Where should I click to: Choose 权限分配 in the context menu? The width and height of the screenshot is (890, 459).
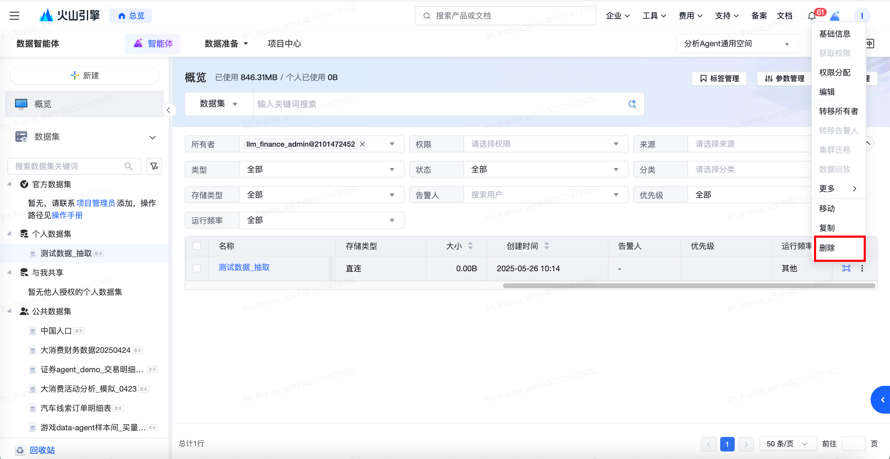[834, 73]
